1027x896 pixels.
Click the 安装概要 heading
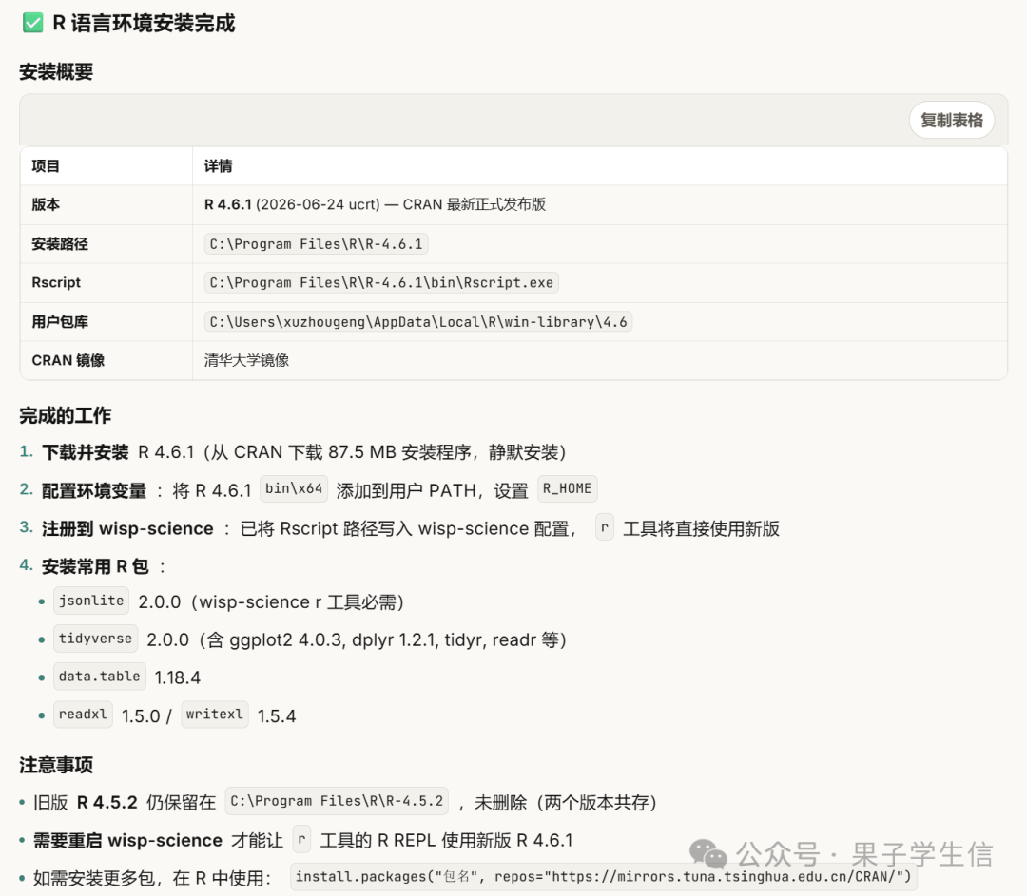tap(56, 72)
